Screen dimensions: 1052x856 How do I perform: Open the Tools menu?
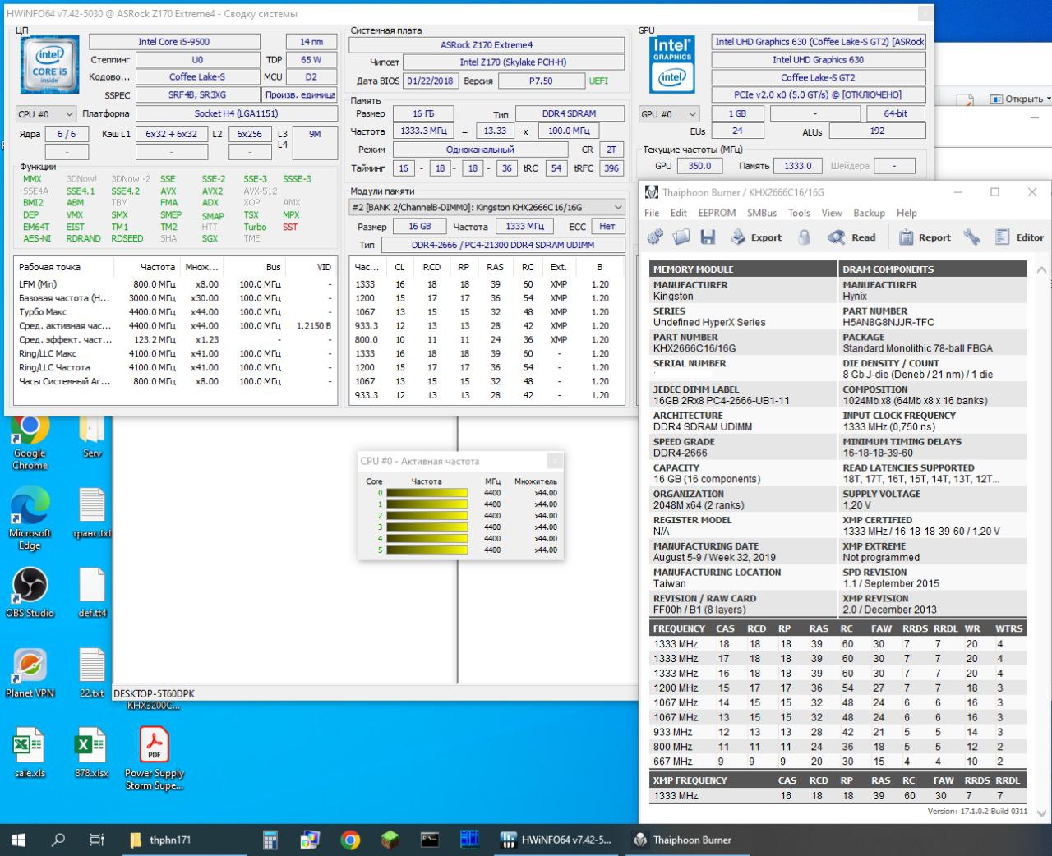pos(799,213)
